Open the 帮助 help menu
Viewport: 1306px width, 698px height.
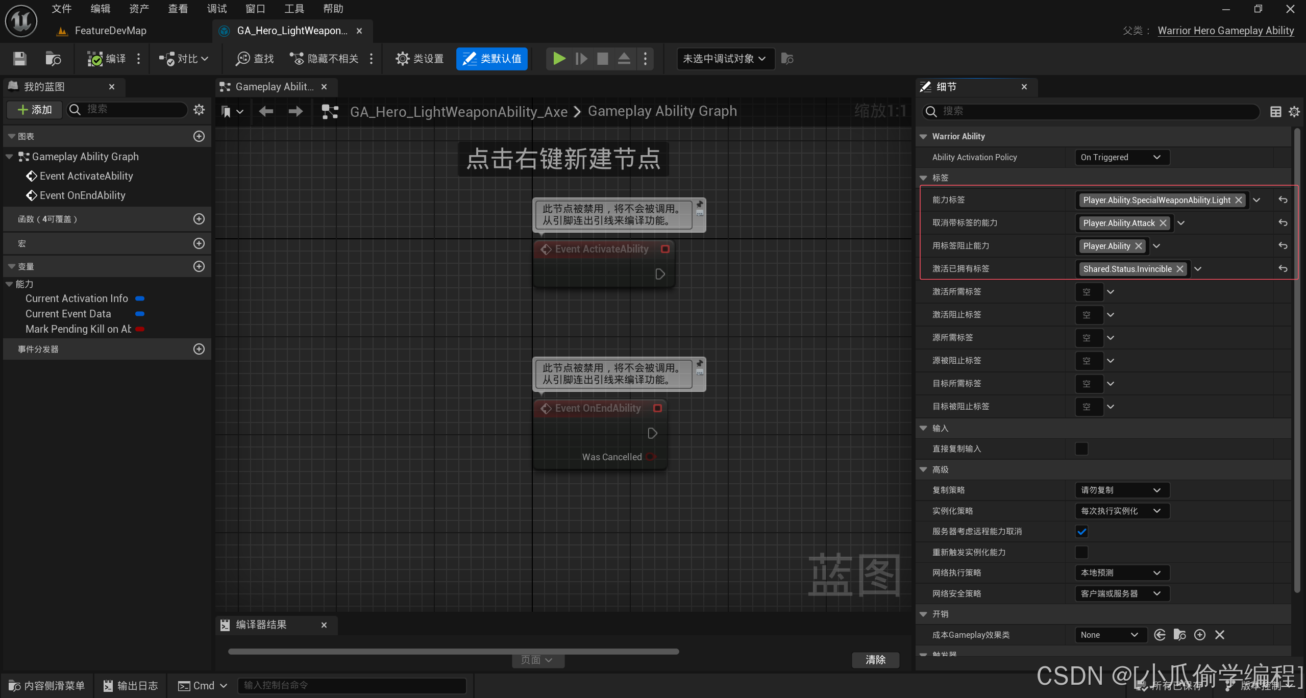coord(333,9)
